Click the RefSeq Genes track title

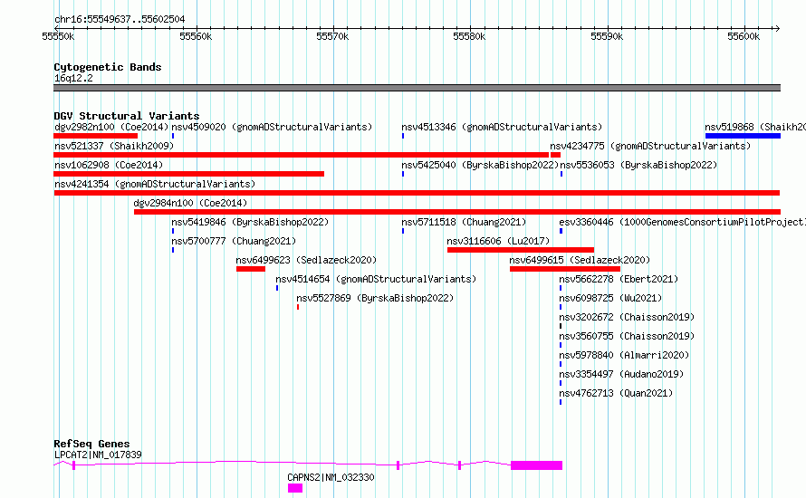91,444
